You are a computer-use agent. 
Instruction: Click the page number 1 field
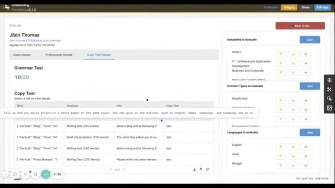pyautogui.click(x=111, y=169)
